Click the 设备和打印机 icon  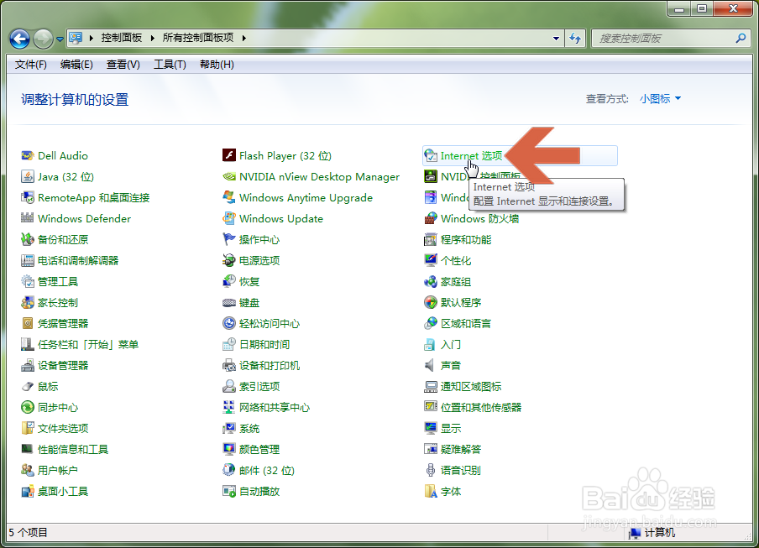point(229,365)
